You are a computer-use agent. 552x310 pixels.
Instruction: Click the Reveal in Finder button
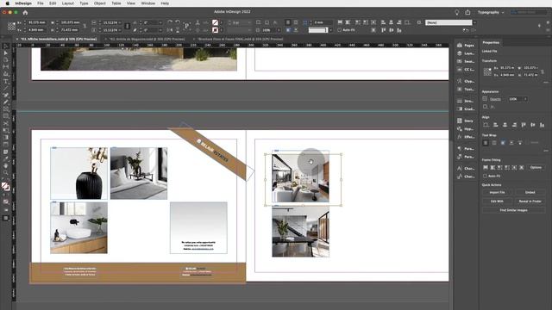[530, 201]
